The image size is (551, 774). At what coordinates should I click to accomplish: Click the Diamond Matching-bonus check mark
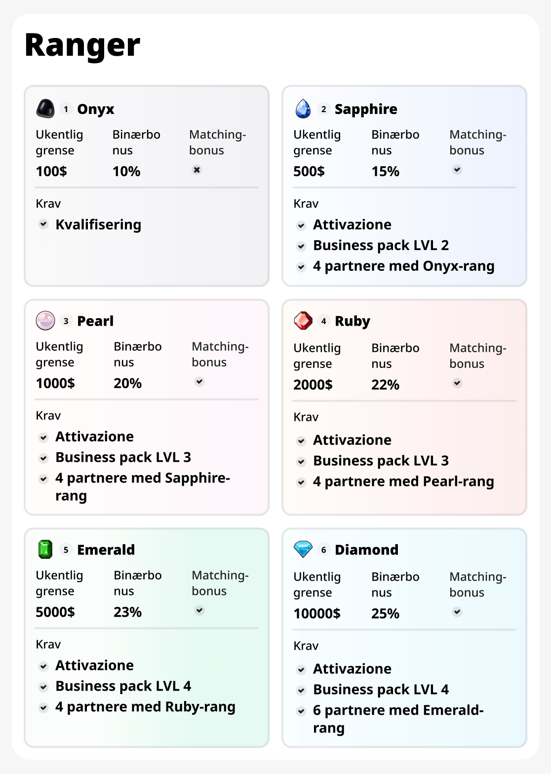tap(457, 612)
